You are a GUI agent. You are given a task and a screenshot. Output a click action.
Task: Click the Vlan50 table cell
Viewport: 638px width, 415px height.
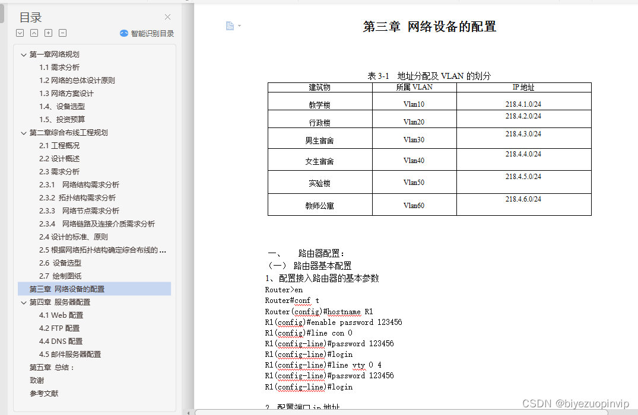point(414,183)
